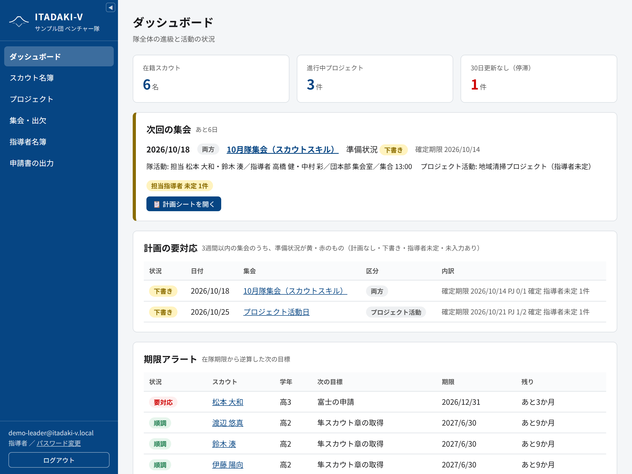Image resolution: width=632 pixels, height=474 pixels.
Task: Click the 在籍スカウト 6名 card
Action: [x=211, y=79]
